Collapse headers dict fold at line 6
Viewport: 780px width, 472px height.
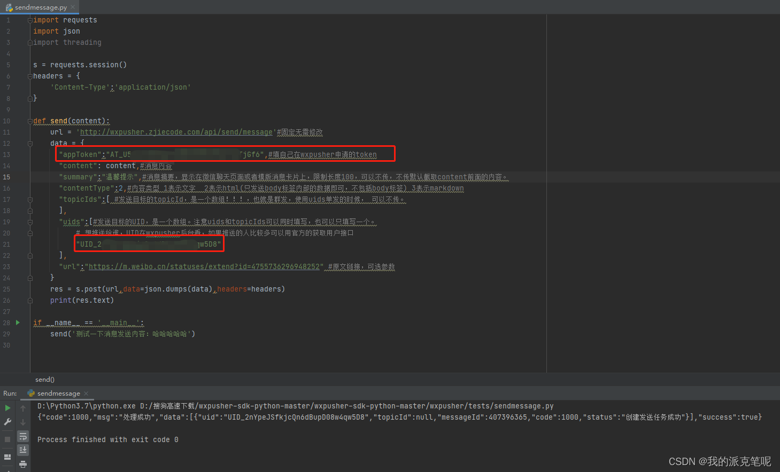(30, 76)
